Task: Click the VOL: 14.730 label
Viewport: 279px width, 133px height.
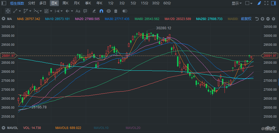Action: click(32, 128)
